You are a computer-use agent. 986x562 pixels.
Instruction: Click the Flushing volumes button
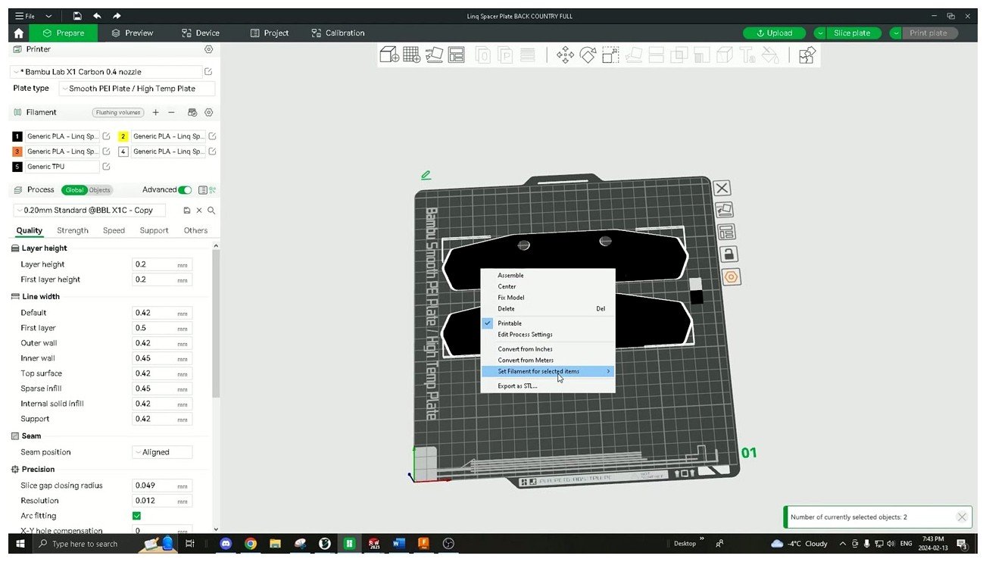tap(118, 112)
